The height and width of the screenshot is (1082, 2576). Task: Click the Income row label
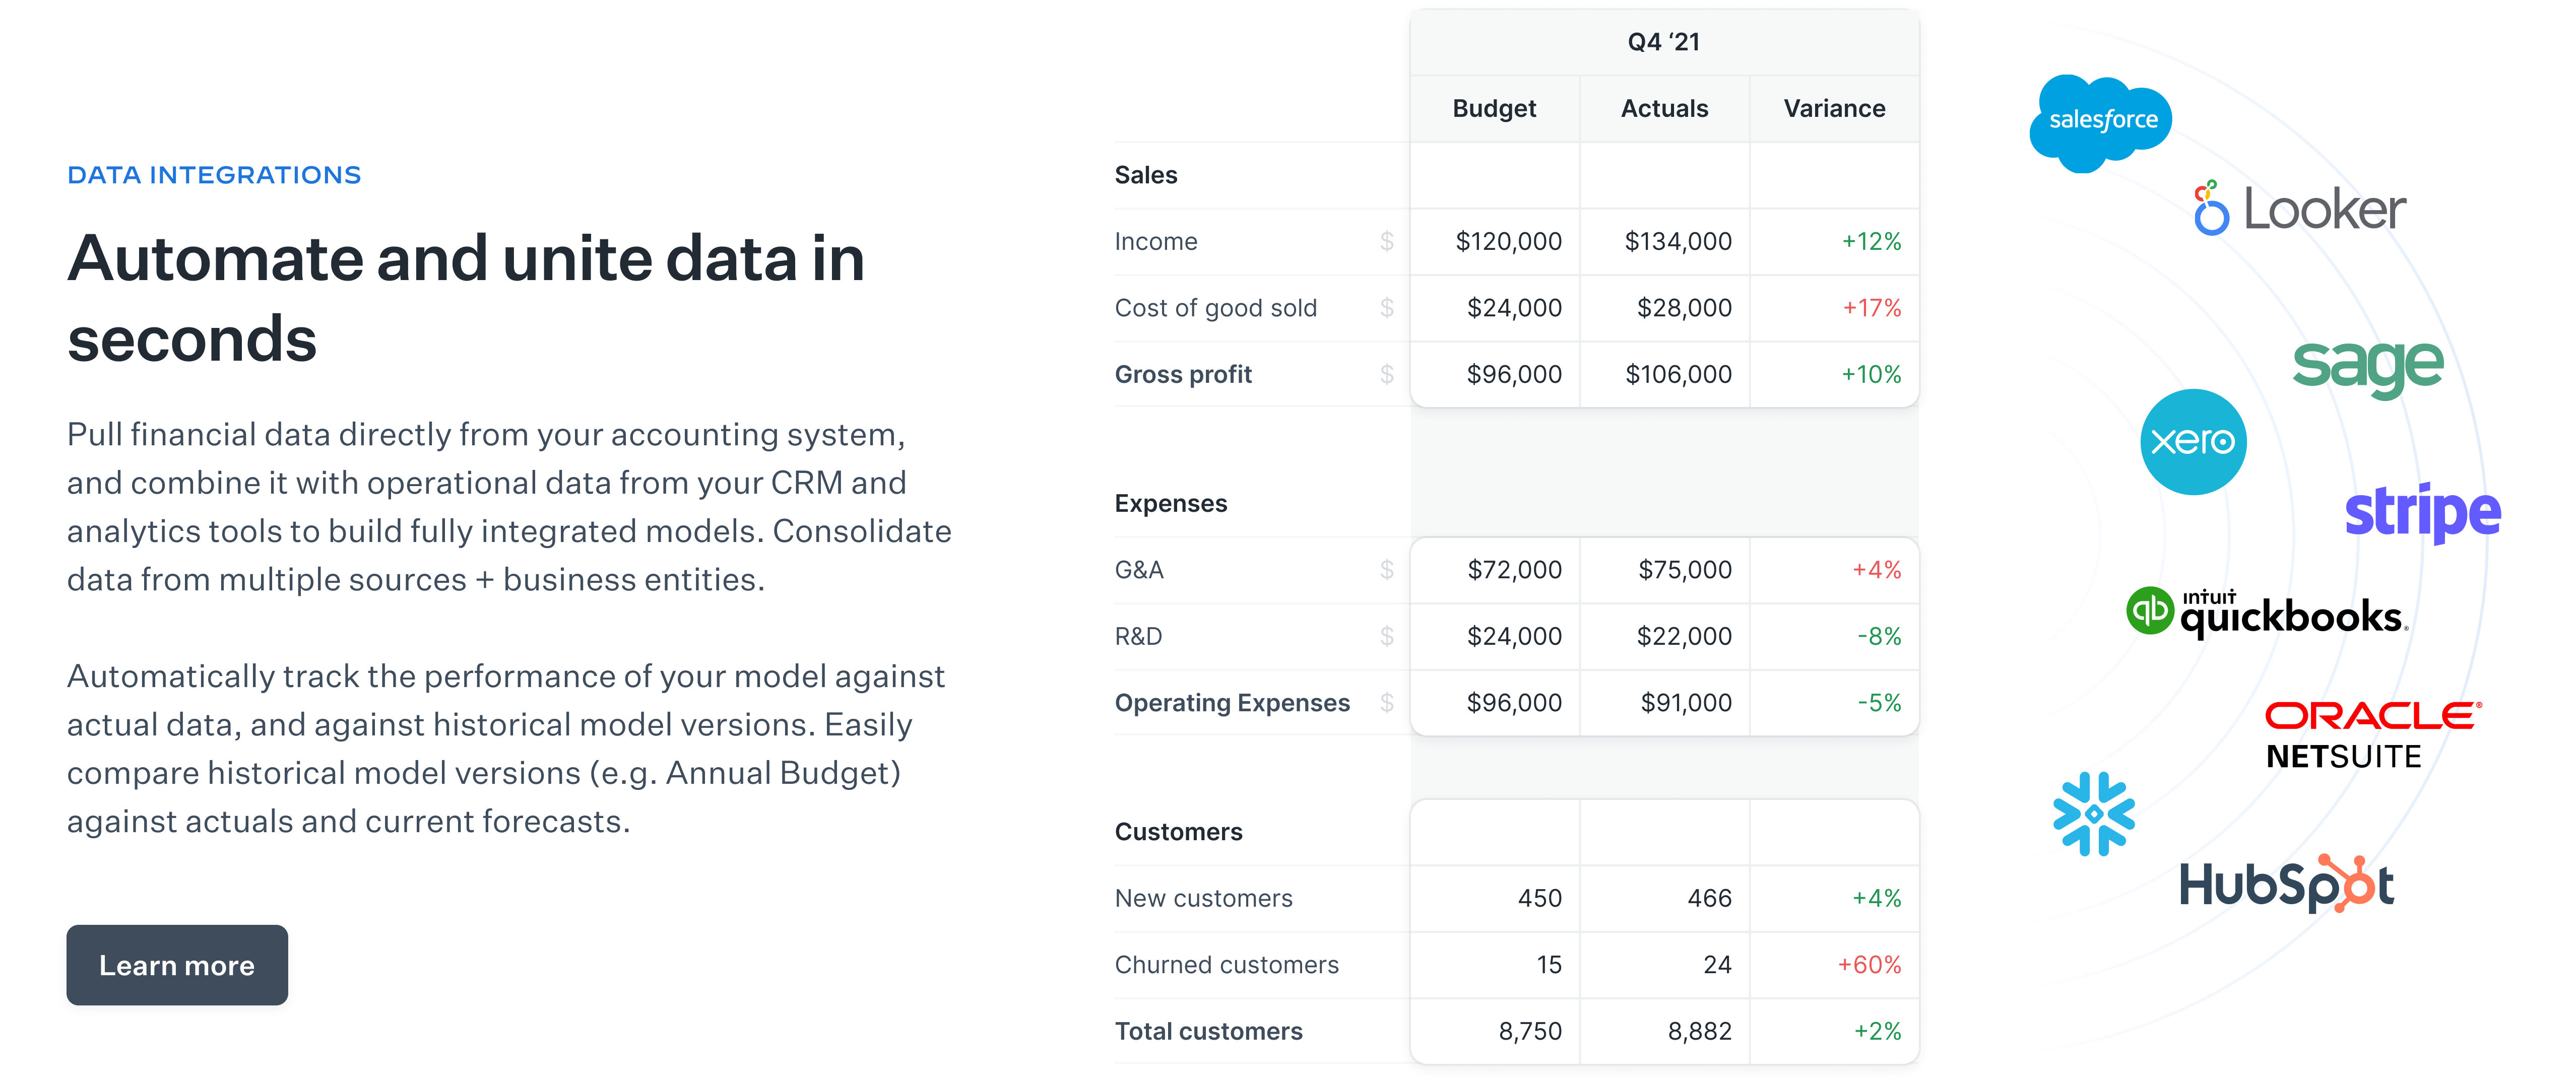(x=1156, y=241)
